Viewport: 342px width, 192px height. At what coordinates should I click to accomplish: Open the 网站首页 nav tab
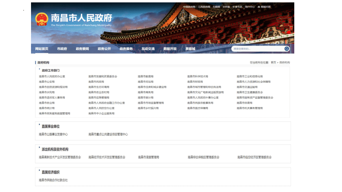coord(42,49)
